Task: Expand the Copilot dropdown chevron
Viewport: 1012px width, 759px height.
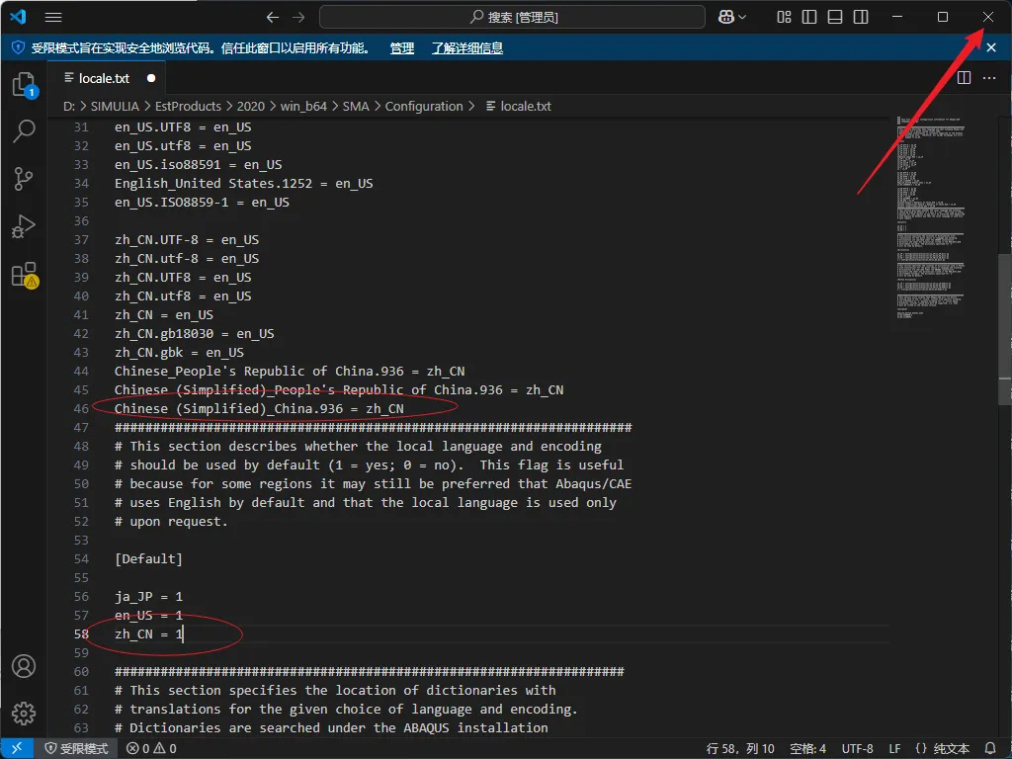Action: tap(742, 18)
